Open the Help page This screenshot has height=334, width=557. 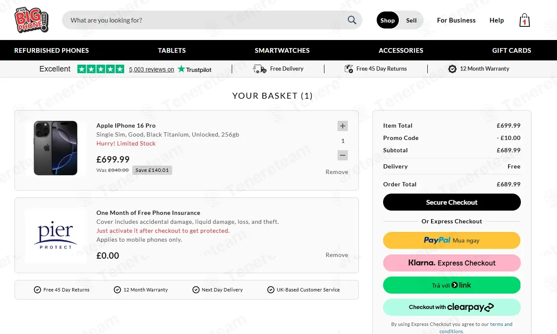(497, 20)
